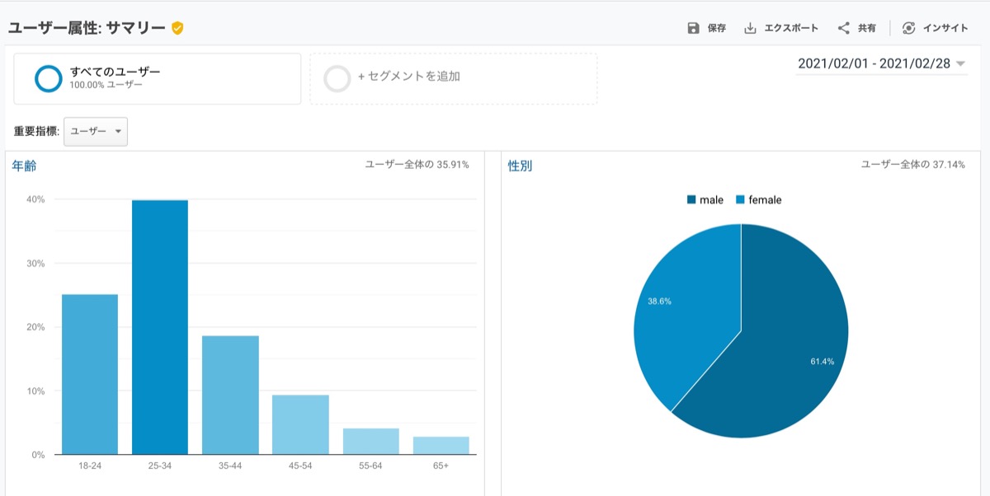Open the 2021/02/01 - 2021/02/28 date range

coord(874,63)
